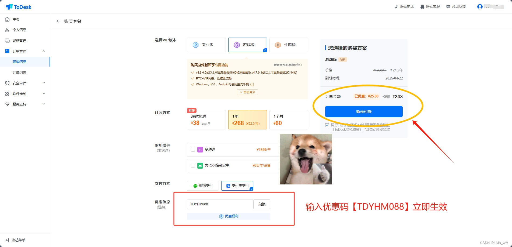Screen dimensions: 512x247
Task: Open the ToDesk隐私政策 link
Action: (x=347, y=129)
